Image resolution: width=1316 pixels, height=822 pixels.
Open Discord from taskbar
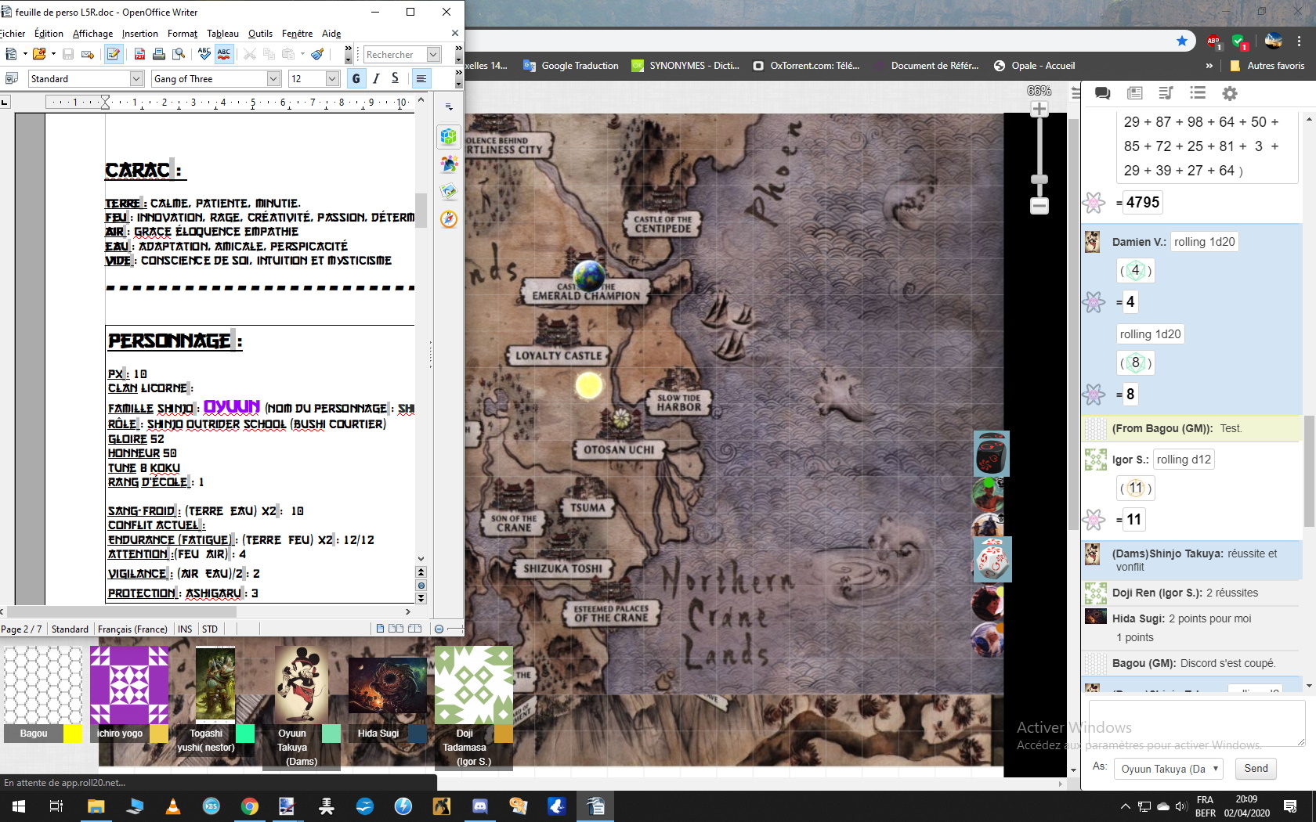(x=480, y=806)
